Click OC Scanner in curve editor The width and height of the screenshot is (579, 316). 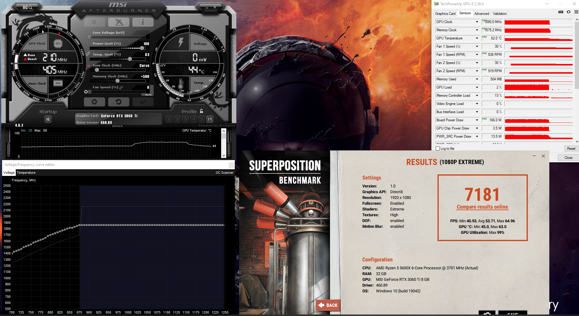coord(225,173)
